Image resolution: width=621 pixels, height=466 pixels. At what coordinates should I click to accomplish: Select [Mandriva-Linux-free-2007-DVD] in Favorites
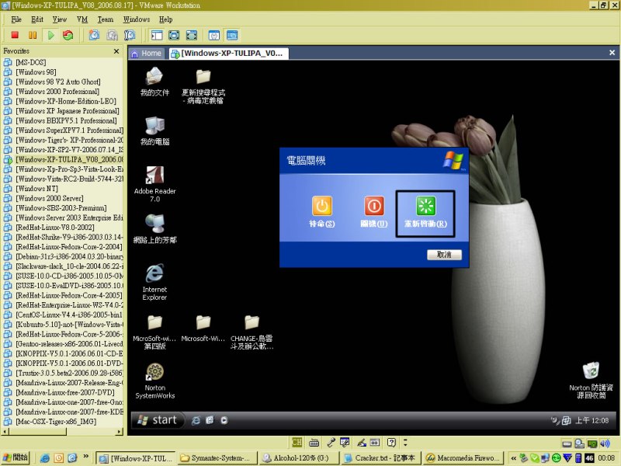coord(65,393)
